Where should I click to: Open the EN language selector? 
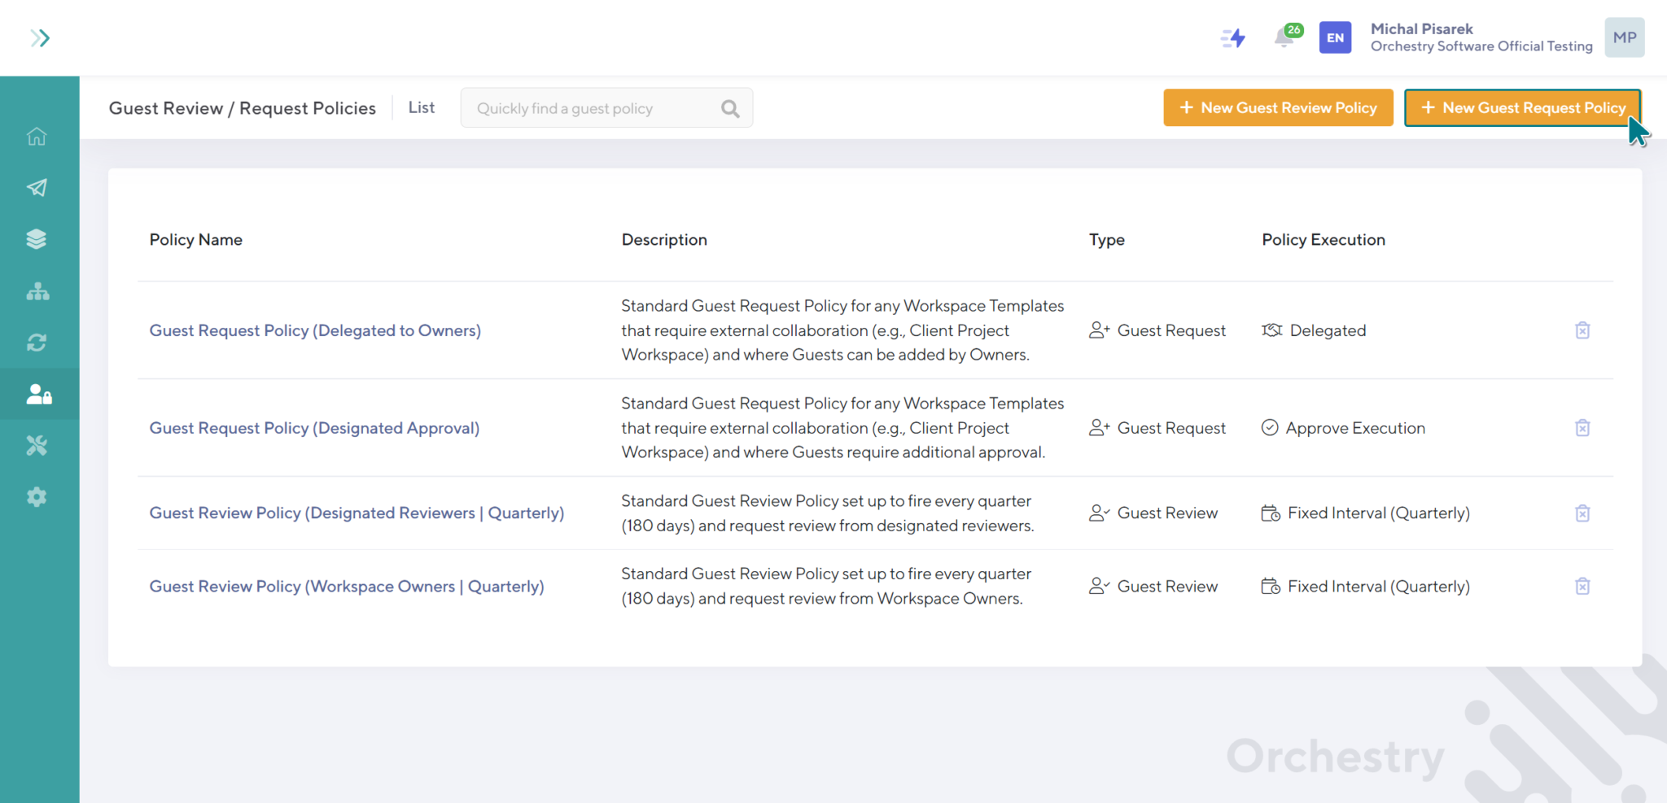[1335, 37]
